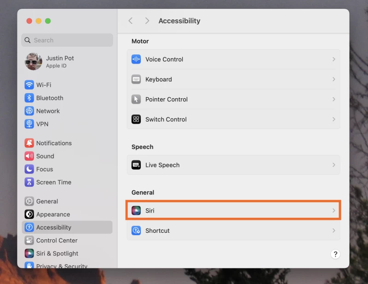Image resolution: width=368 pixels, height=284 pixels.
Task: Select the Keyboard accessibility icon
Action: tap(136, 79)
